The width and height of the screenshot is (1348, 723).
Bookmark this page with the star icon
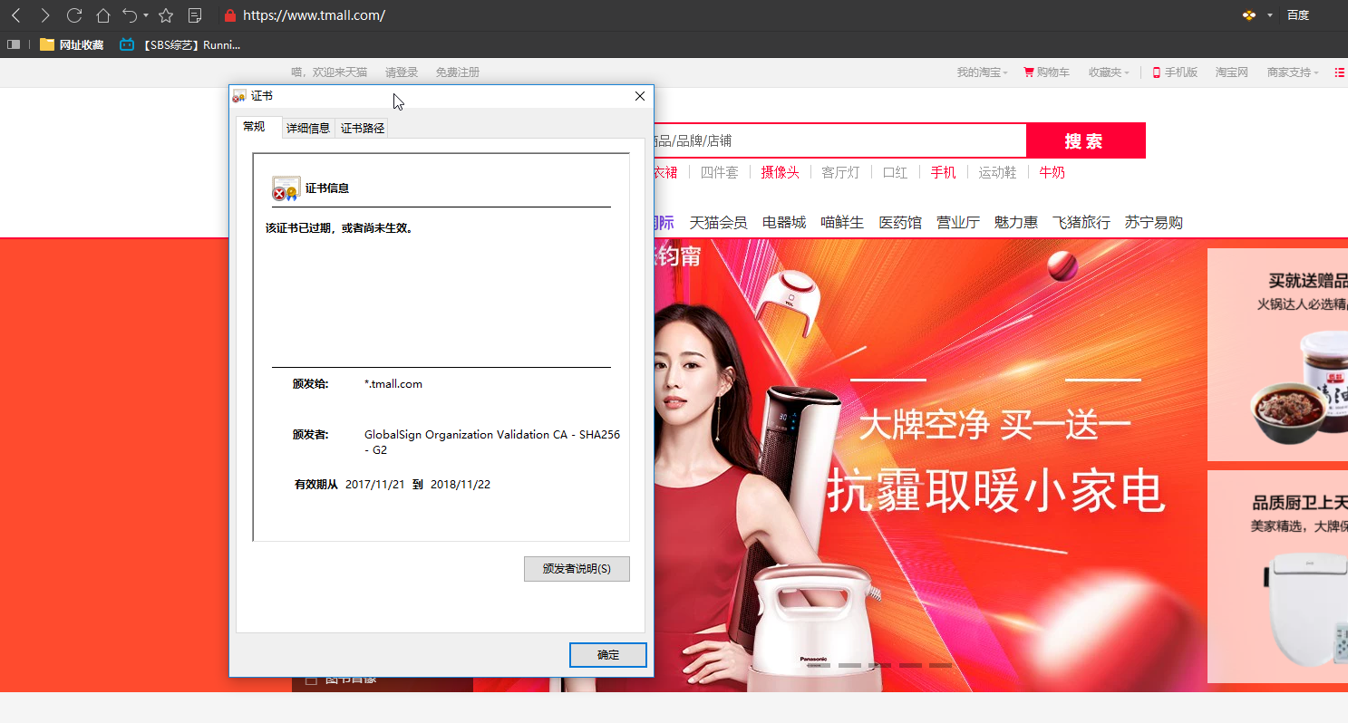(166, 15)
